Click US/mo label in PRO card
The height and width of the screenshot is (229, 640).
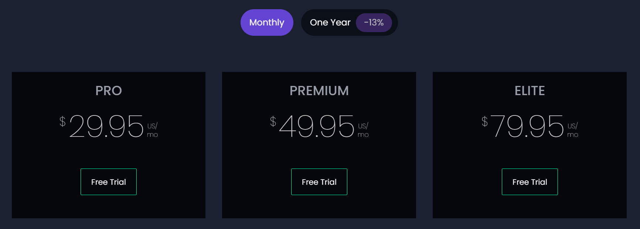point(152,130)
